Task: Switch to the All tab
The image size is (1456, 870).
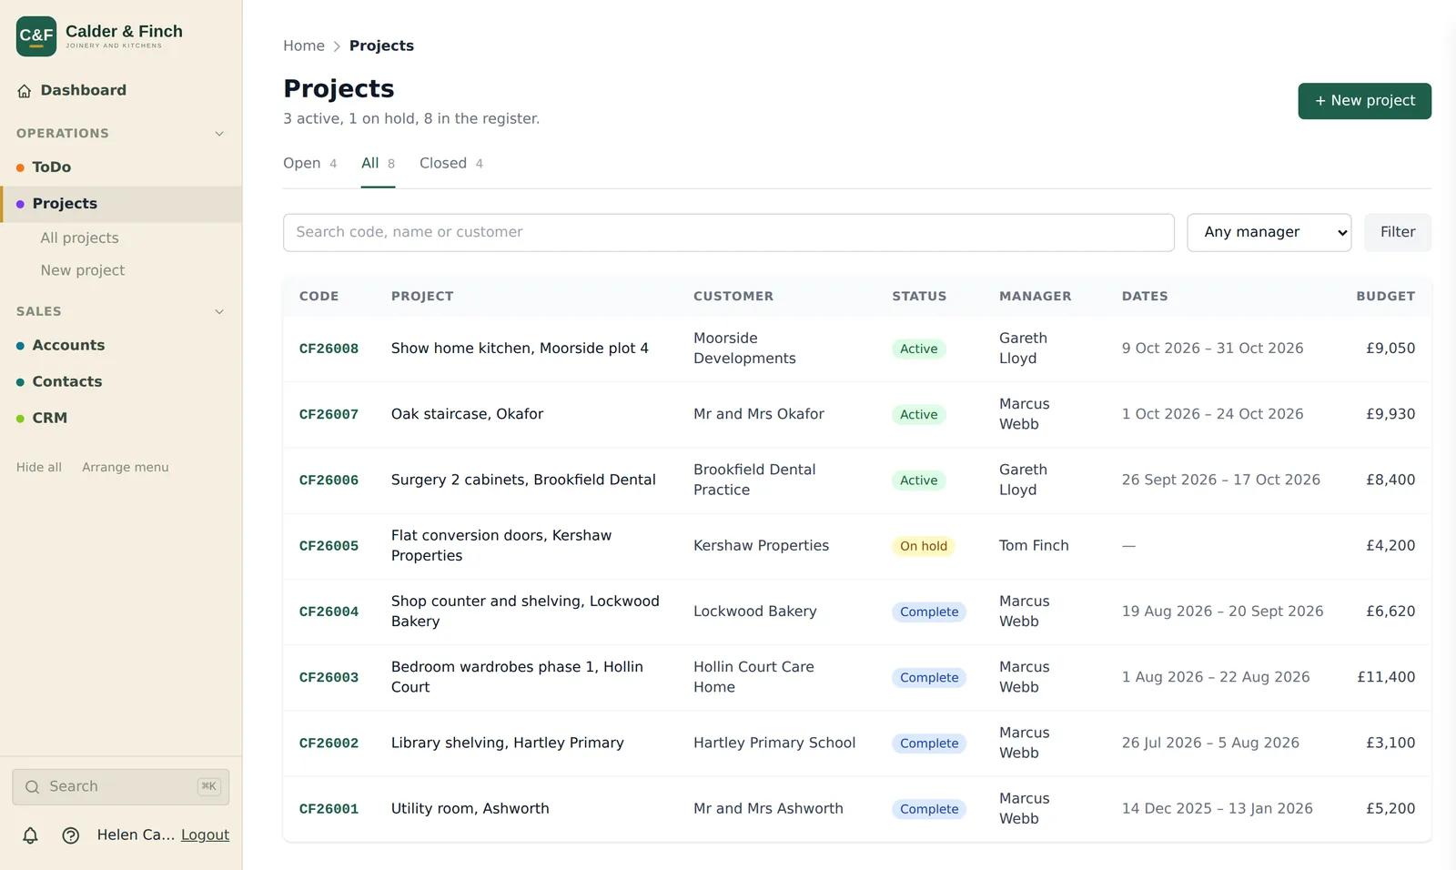Action: pos(378,164)
